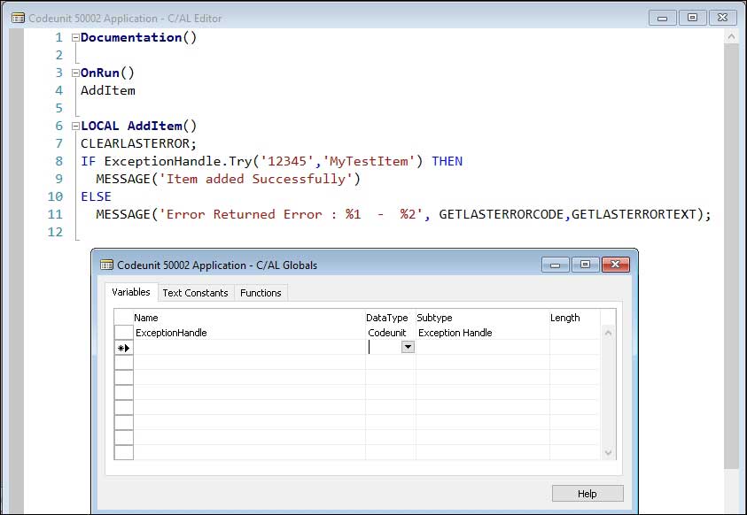747x515 pixels.
Task: Open the DataType dropdown in the new row
Action: pos(408,349)
